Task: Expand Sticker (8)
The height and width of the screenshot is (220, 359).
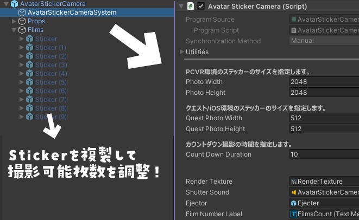Action: pyautogui.click(x=22, y=108)
